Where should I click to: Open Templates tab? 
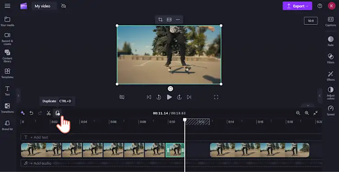pos(7,74)
